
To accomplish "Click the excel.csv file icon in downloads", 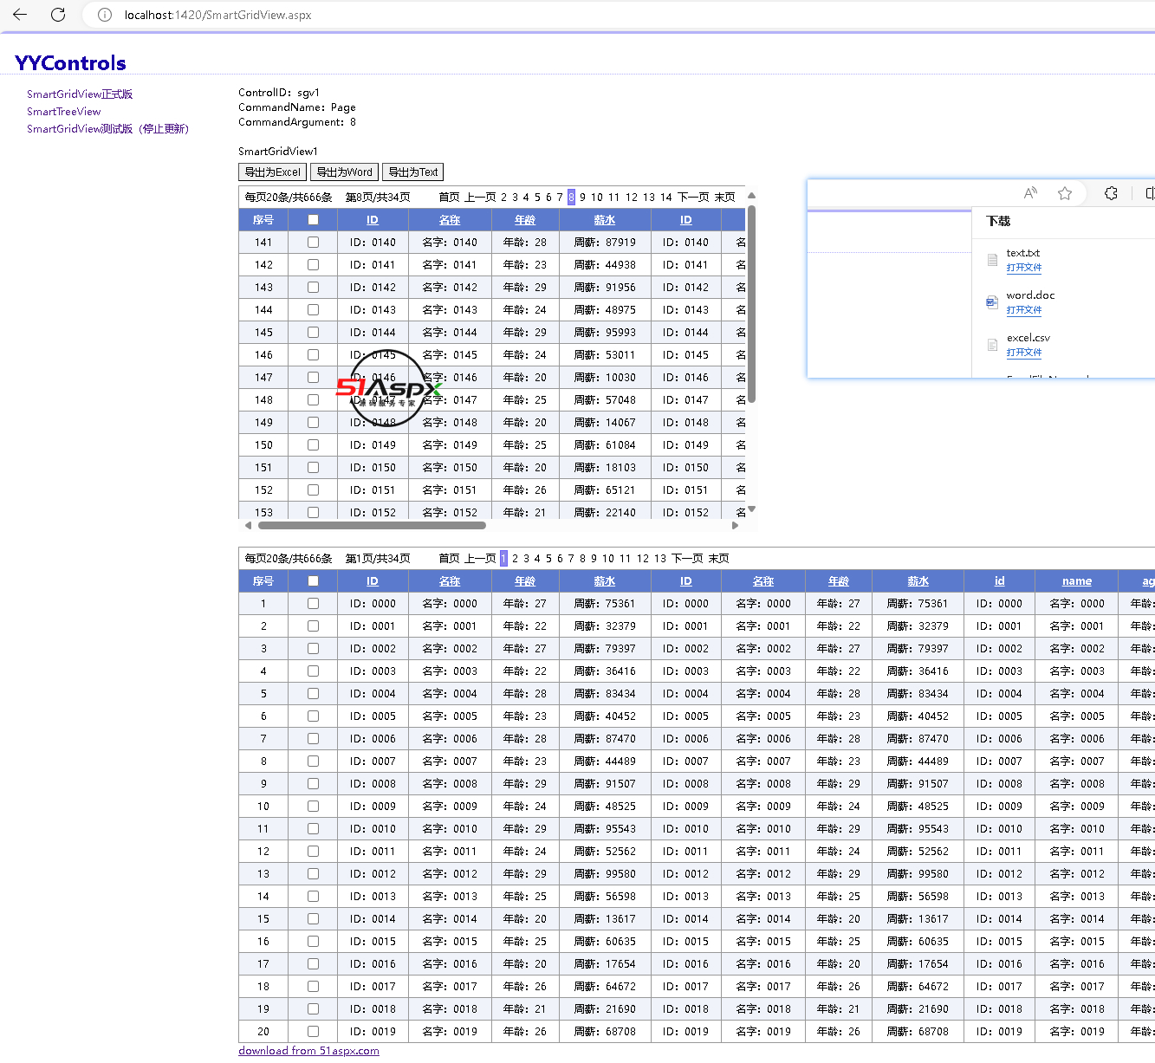I will pyautogui.click(x=992, y=345).
